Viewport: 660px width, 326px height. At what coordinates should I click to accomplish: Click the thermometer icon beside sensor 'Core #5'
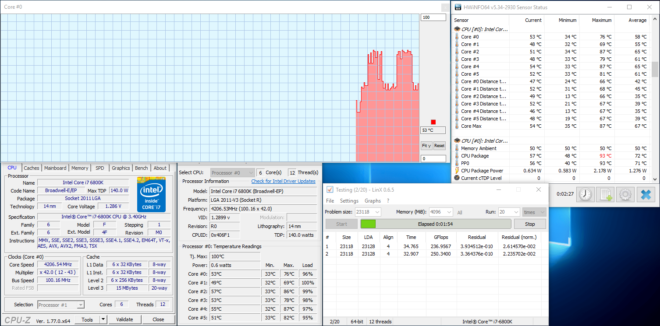457,74
